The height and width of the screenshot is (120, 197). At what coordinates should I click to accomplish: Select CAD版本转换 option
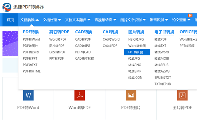85,58
